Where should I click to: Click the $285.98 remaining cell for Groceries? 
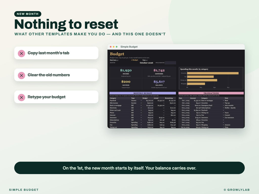point(173,123)
